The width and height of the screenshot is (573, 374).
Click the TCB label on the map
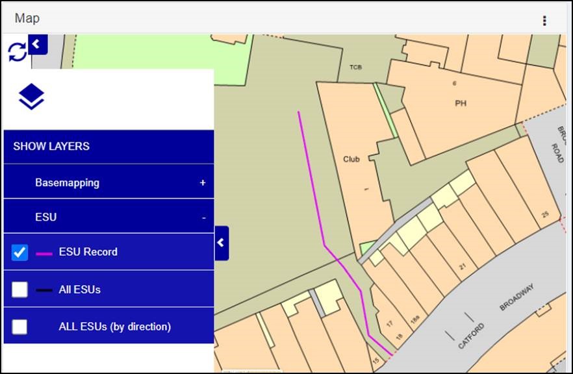tap(355, 68)
